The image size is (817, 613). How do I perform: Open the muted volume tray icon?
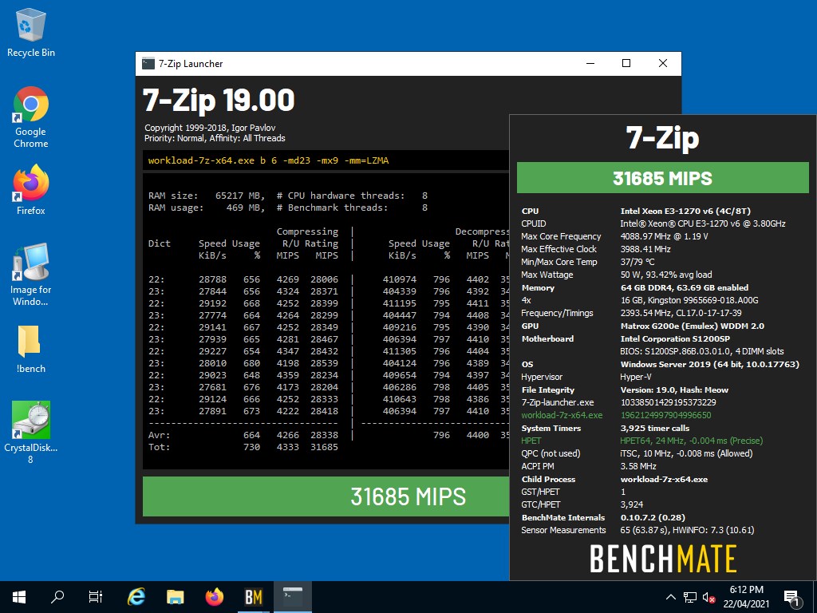tap(708, 597)
